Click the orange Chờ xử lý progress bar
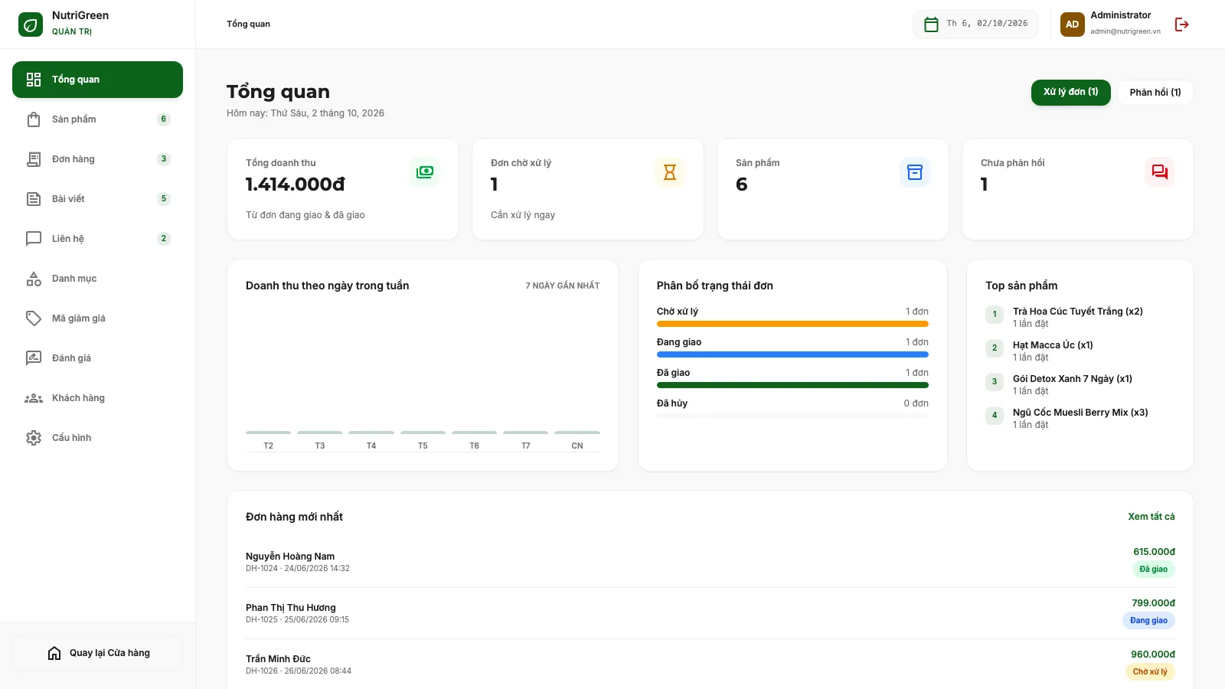Viewport: 1225px width, 689px height. tap(792, 324)
